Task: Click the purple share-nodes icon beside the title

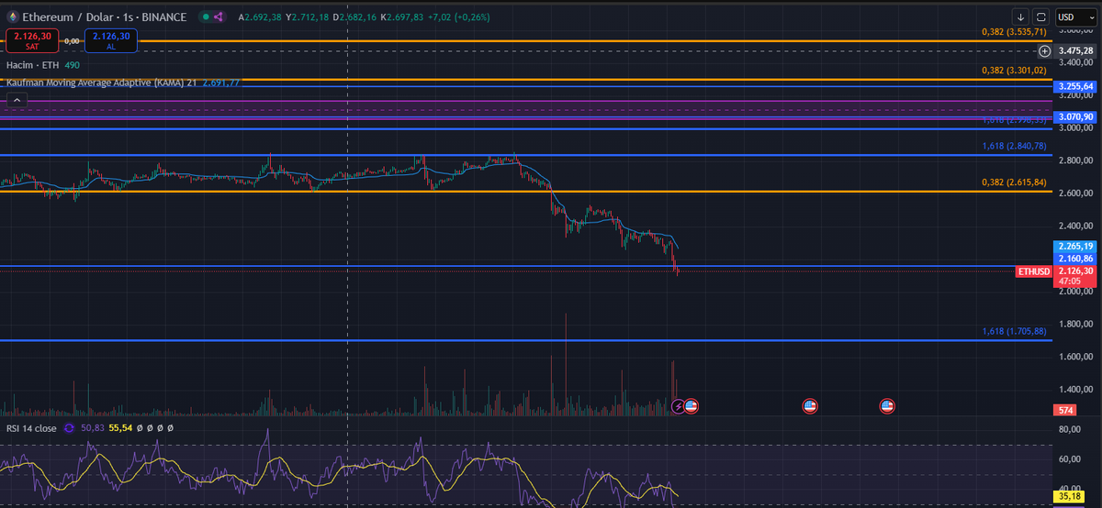Action: (x=217, y=17)
